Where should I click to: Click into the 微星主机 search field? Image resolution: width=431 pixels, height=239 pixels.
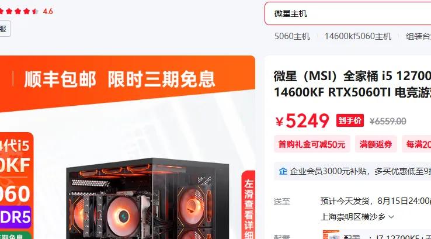(347, 13)
